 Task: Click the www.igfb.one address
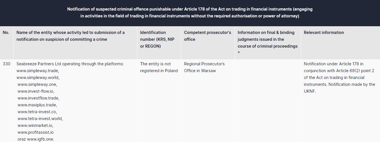coord(40,139)
